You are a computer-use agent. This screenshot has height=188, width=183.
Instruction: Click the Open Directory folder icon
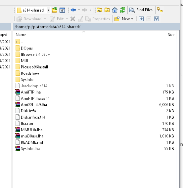55,10
